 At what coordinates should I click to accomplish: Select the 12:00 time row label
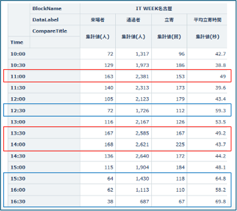point(18,99)
